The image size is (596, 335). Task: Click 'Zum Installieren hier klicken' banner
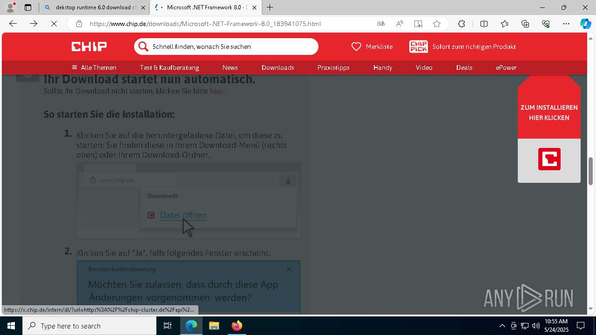tap(549, 113)
